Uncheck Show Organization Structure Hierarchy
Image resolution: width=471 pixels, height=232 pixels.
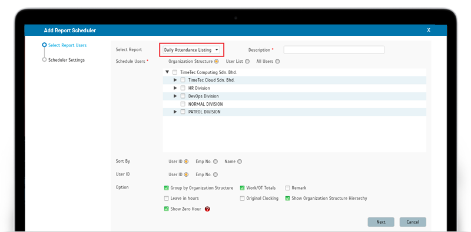point(287,199)
